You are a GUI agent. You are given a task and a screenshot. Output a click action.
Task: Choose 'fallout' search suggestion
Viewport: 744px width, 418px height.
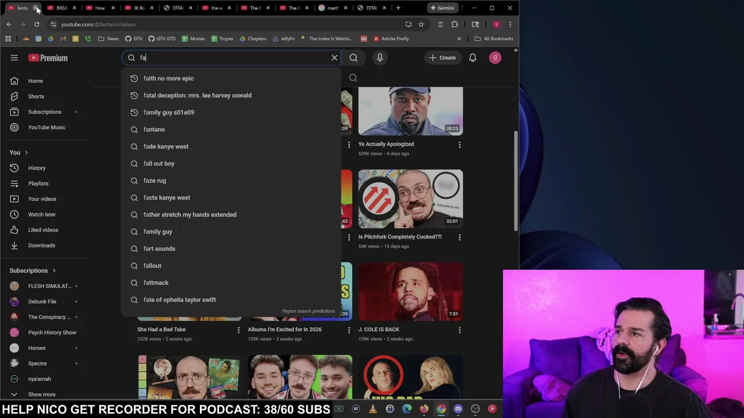click(x=231, y=265)
